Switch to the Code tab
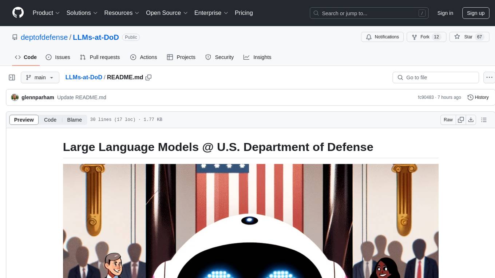 pos(26,57)
